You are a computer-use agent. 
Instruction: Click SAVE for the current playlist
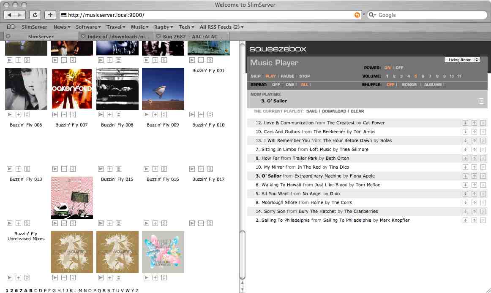click(311, 111)
